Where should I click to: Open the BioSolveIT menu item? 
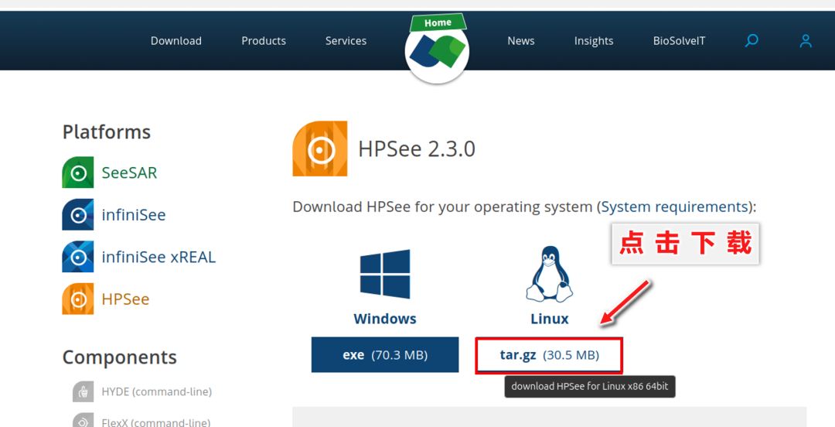(x=680, y=40)
